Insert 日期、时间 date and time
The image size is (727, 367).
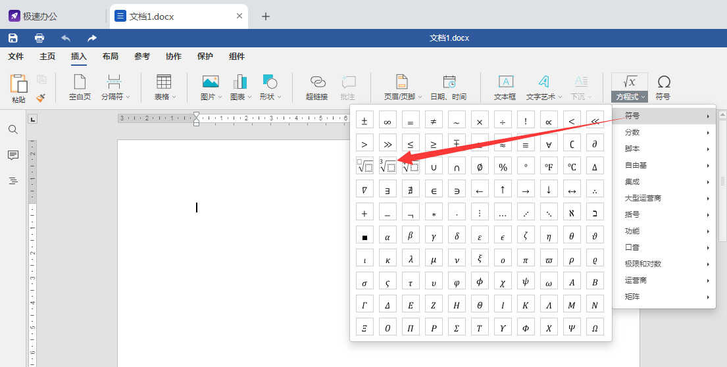pyautogui.click(x=448, y=87)
